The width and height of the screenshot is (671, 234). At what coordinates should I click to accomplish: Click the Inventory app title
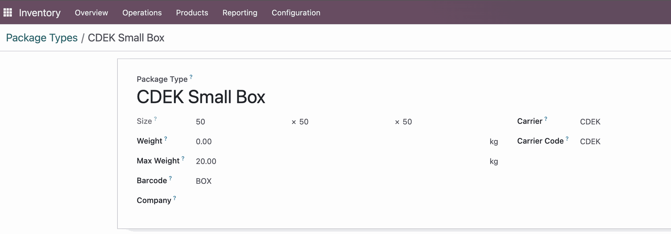39,13
